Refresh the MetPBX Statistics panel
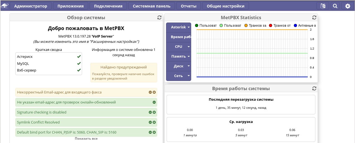355x143 pixels. [314, 18]
